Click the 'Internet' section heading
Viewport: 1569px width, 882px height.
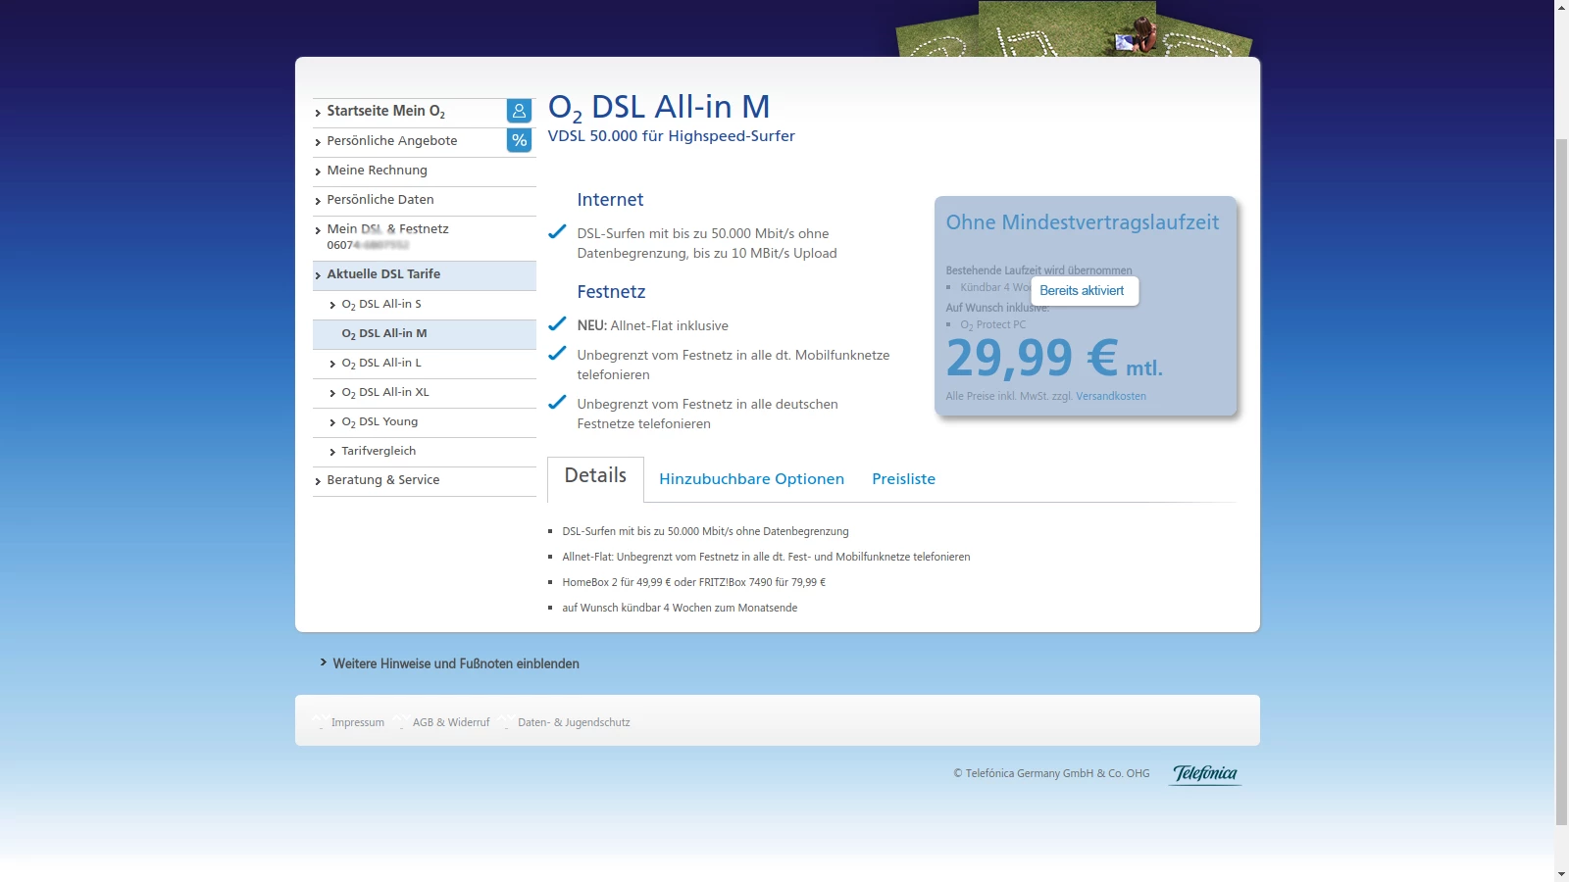tap(610, 200)
